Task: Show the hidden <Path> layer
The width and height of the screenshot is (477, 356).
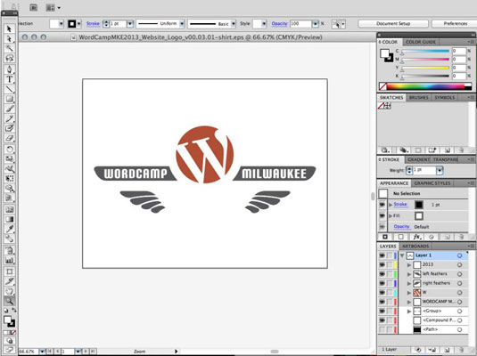Action: [382, 329]
